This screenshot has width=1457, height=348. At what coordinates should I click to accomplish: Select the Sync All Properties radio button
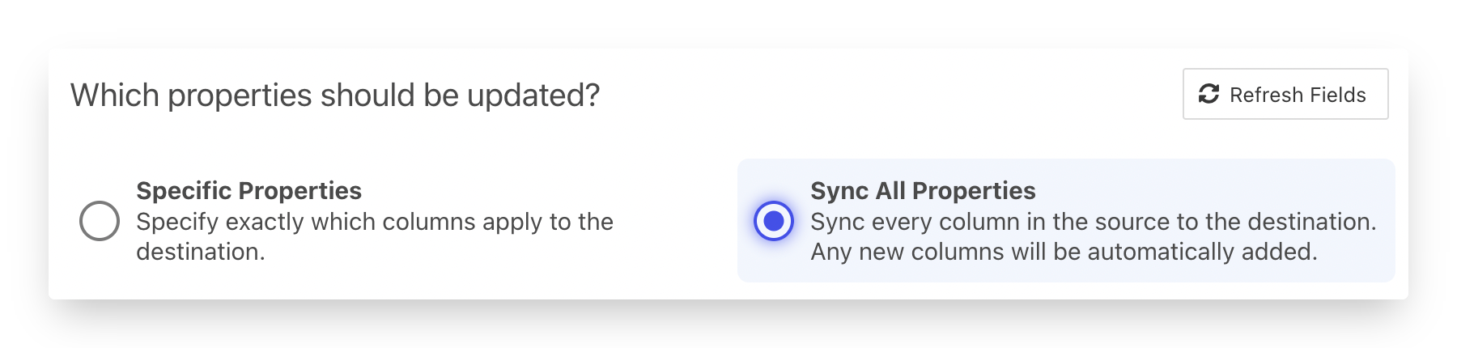point(774,221)
